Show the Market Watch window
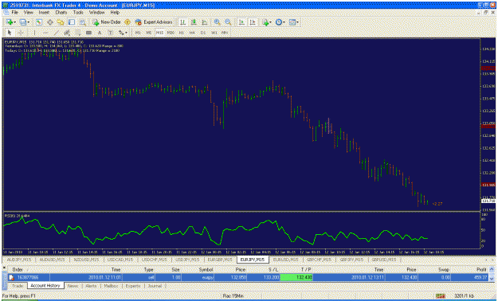 39,22
